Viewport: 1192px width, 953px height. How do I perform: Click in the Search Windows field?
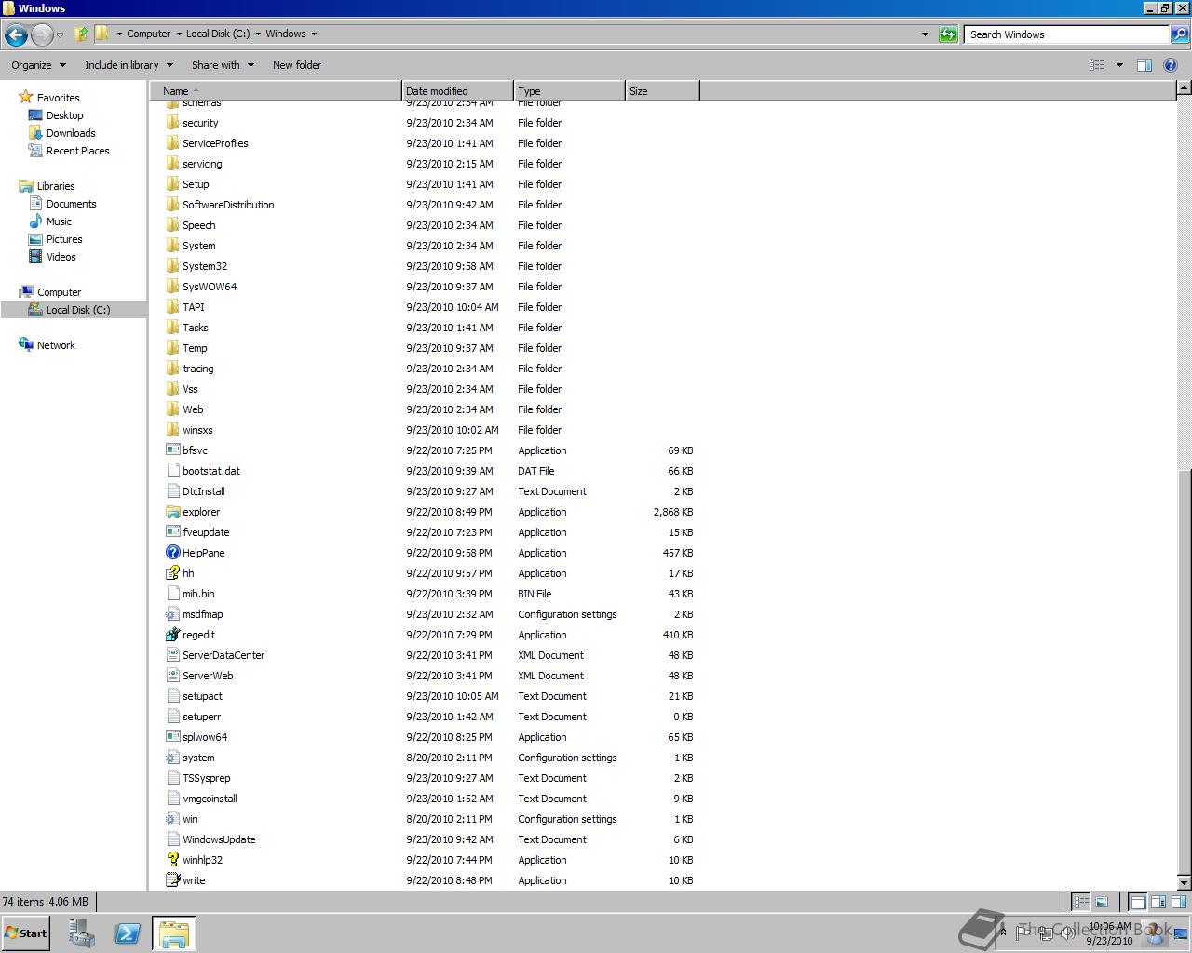click(x=1066, y=34)
